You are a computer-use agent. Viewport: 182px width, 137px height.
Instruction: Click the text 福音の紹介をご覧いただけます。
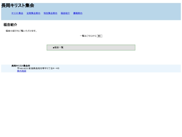tap(21, 31)
